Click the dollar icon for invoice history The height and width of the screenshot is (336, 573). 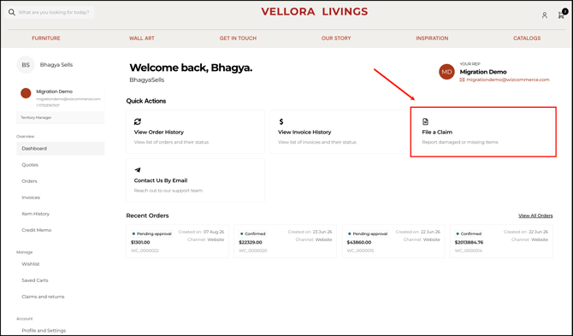point(281,121)
